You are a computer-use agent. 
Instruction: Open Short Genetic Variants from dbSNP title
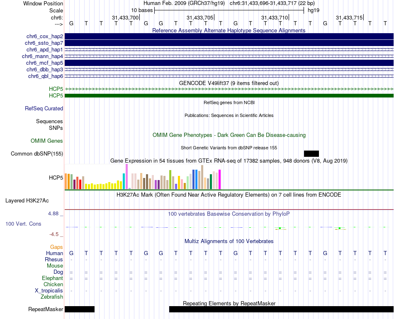(229, 148)
